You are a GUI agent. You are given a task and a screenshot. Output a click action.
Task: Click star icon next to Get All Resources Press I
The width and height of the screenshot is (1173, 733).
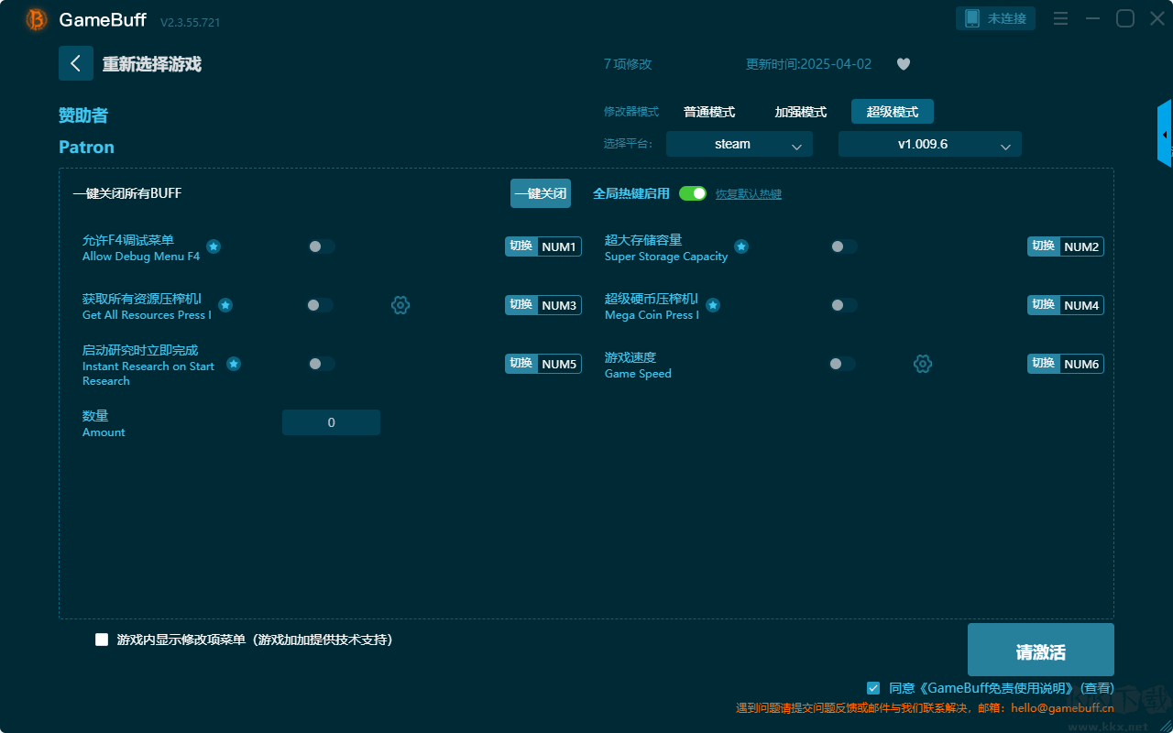point(225,305)
